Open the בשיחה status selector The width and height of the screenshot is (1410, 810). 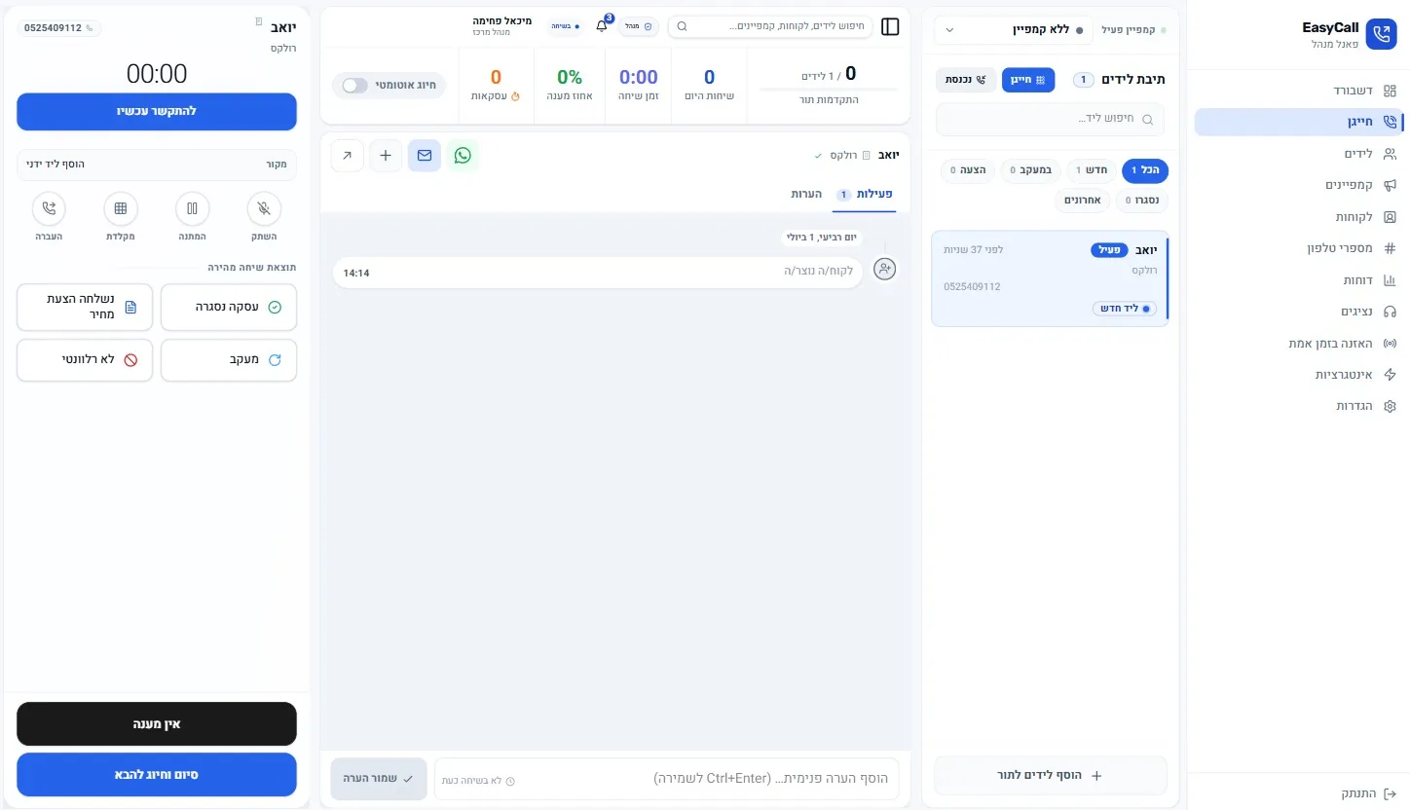pyautogui.click(x=566, y=26)
